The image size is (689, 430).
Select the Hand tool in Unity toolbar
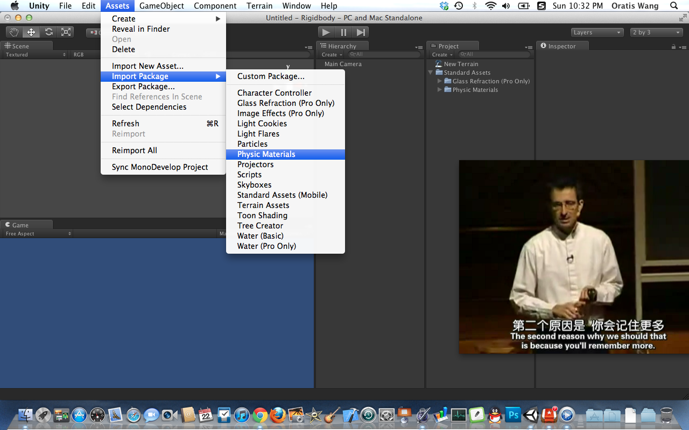pos(14,32)
